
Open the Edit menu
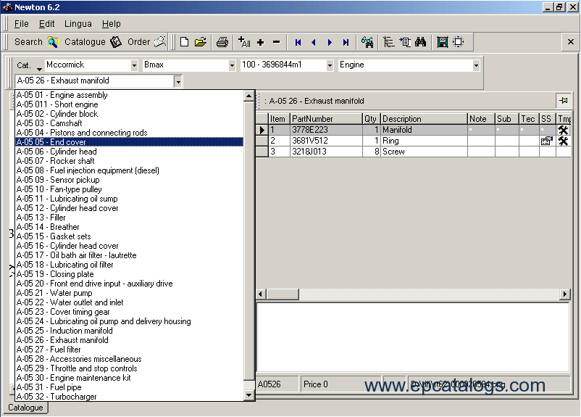[x=46, y=24]
